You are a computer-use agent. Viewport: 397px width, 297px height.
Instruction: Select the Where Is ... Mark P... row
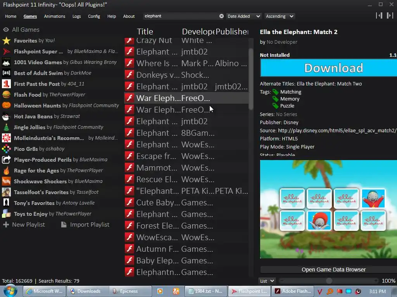tap(186, 63)
